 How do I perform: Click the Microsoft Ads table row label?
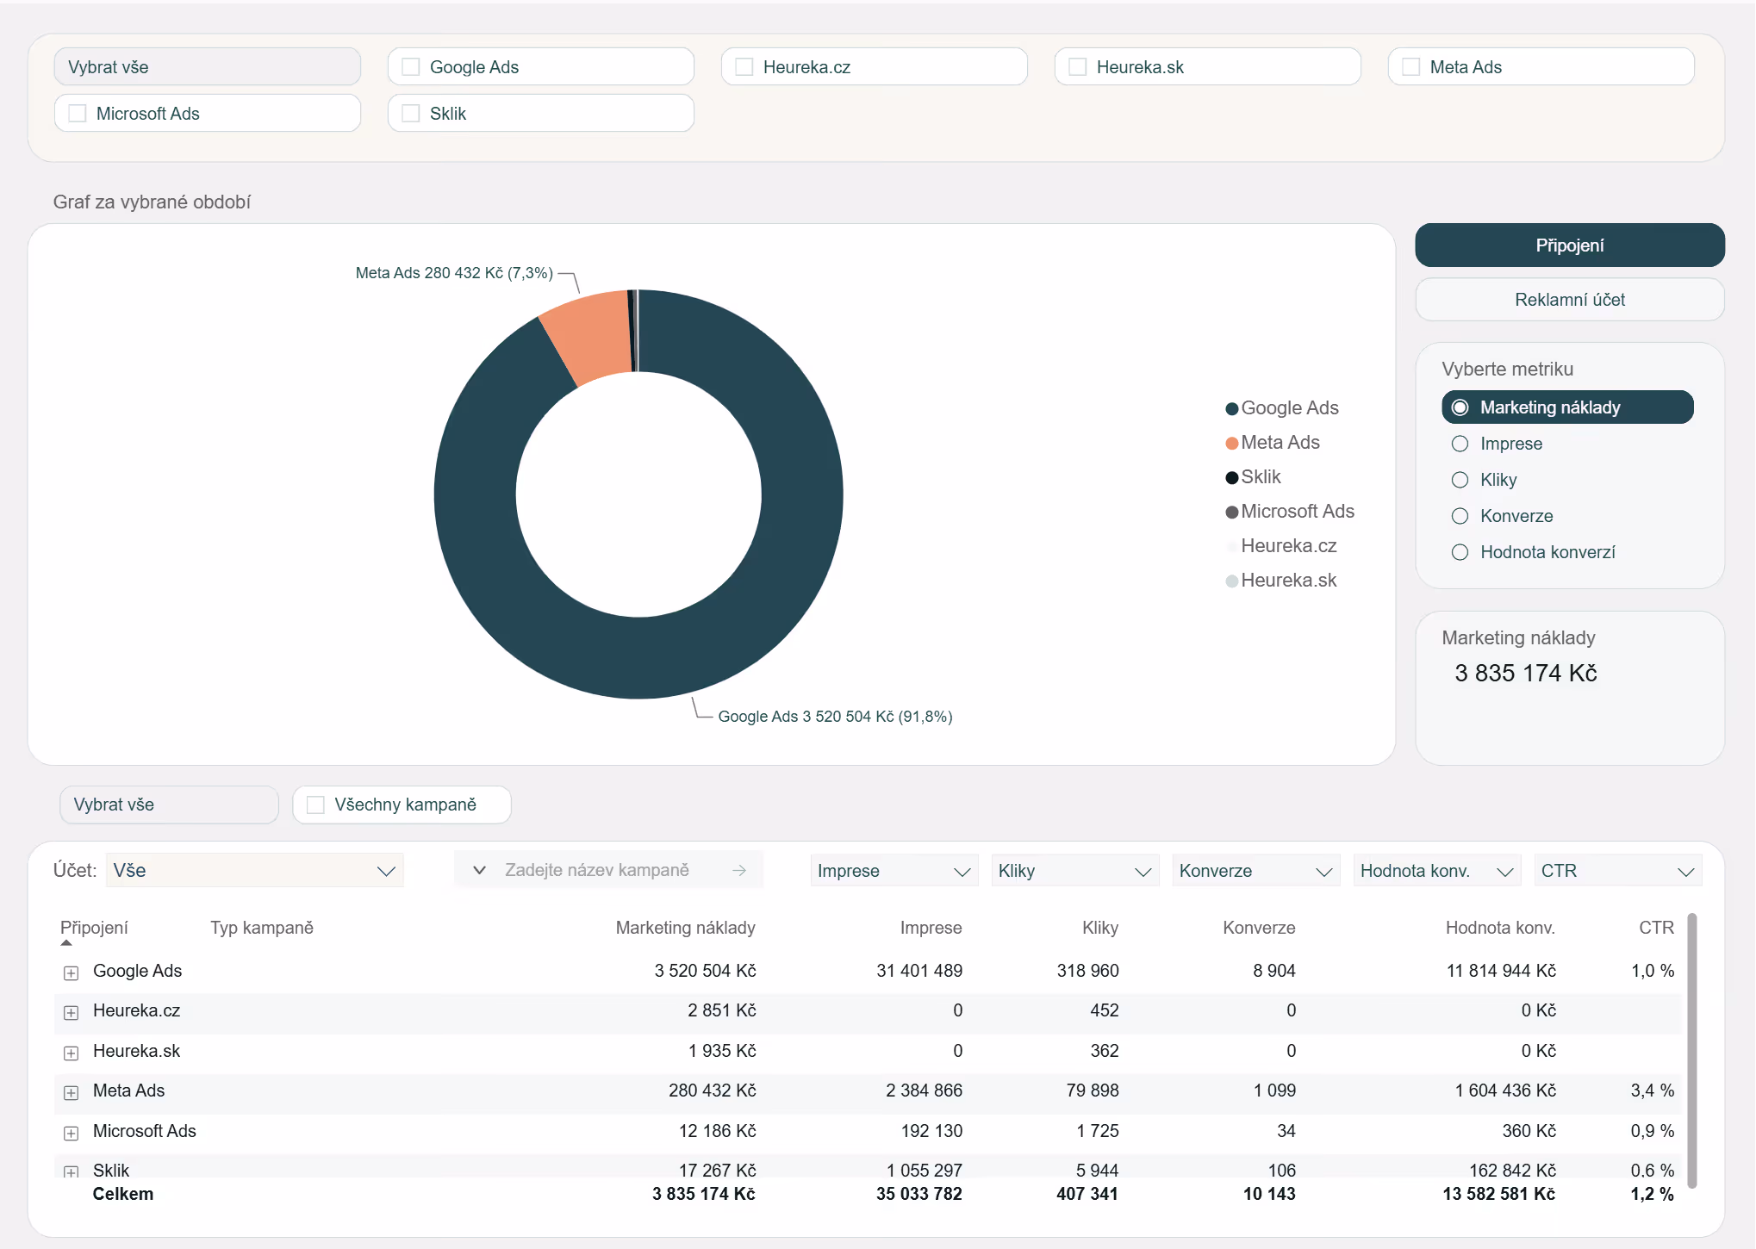click(x=145, y=1131)
